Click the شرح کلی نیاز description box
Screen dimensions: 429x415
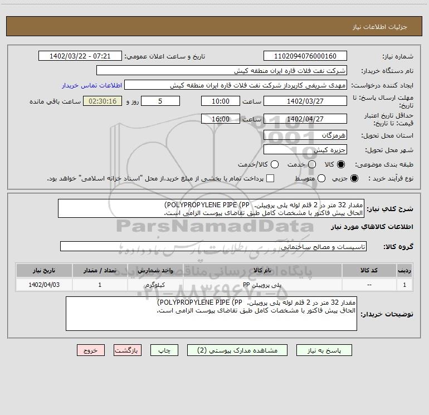[211, 208]
